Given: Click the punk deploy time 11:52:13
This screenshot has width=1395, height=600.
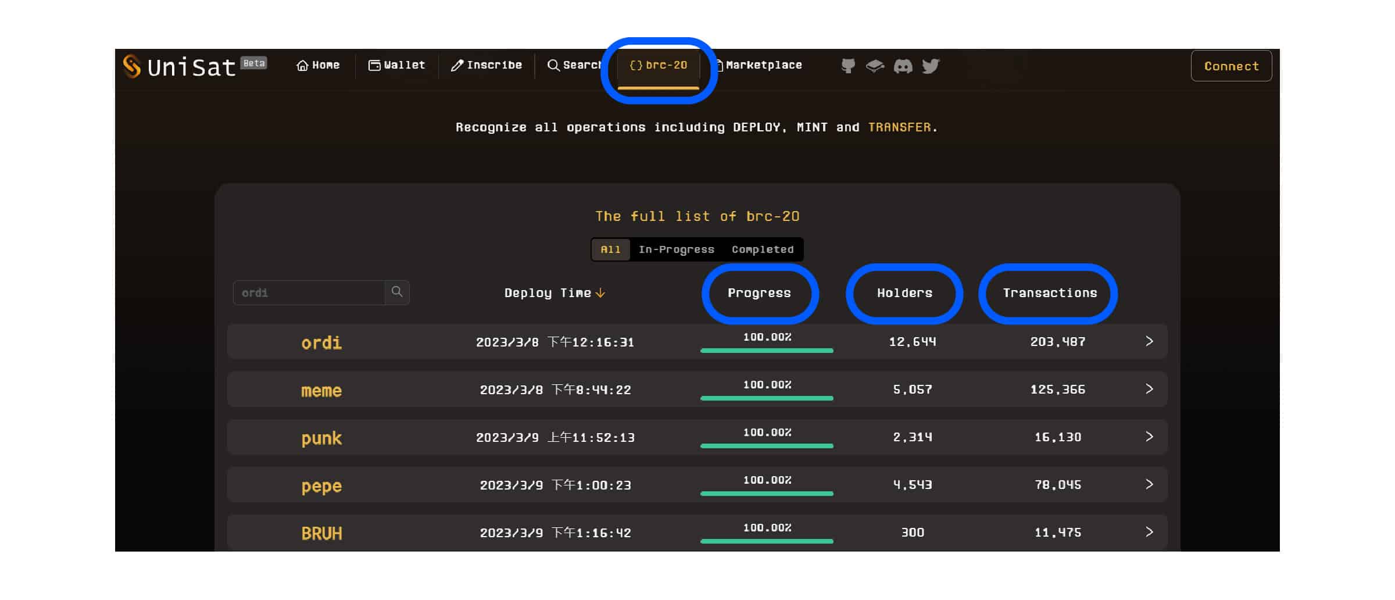Looking at the screenshot, I should coord(555,437).
